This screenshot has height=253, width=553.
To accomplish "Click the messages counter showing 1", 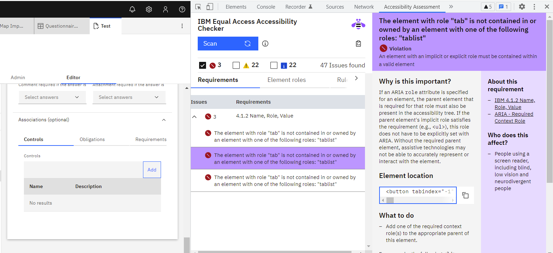I will coord(503,7).
